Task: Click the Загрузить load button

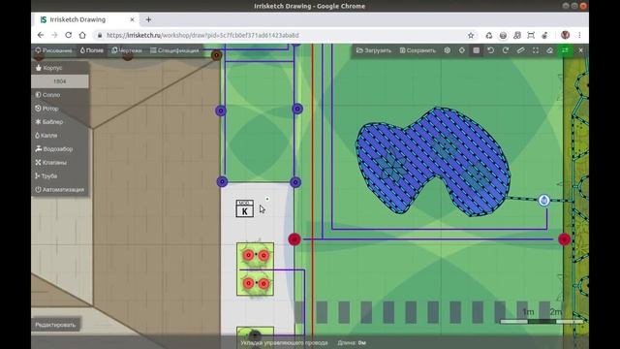Action: 374,50
